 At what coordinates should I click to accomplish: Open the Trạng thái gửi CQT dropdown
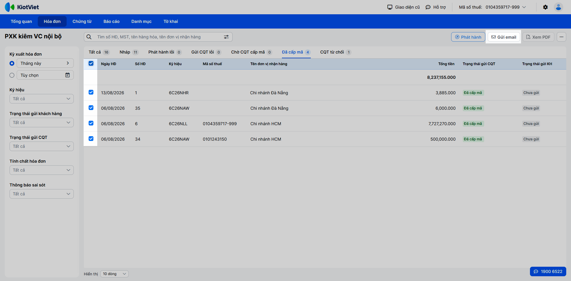click(42, 146)
